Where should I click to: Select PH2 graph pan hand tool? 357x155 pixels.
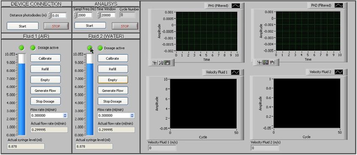(x=272, y=62)
